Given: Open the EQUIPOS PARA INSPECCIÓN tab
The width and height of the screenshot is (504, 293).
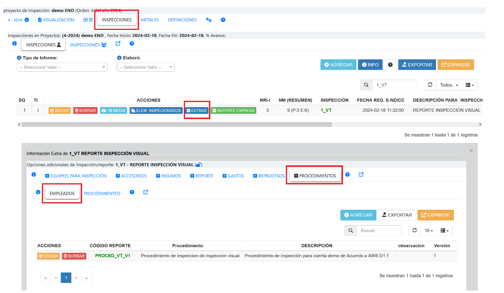Looking at the screenshot, I should click(76, 176).
